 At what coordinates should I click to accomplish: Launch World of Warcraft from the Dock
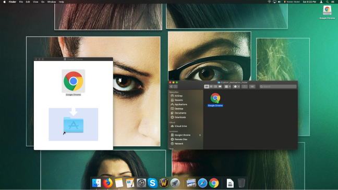(164, 183)
